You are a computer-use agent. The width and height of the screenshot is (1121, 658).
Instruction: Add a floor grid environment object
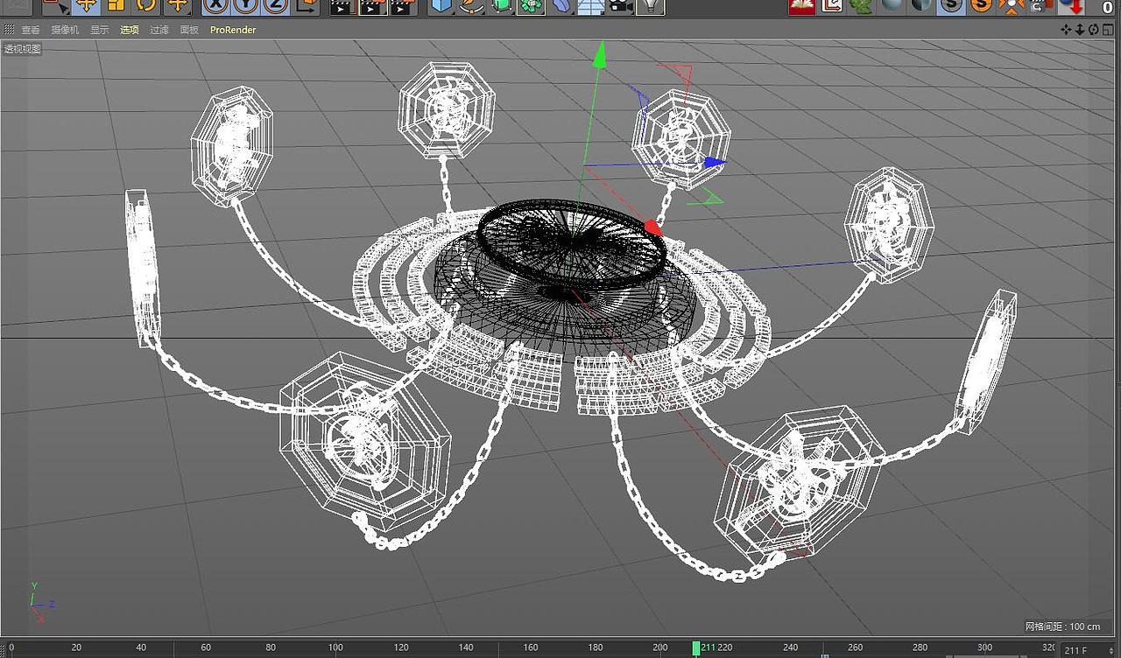589,7
